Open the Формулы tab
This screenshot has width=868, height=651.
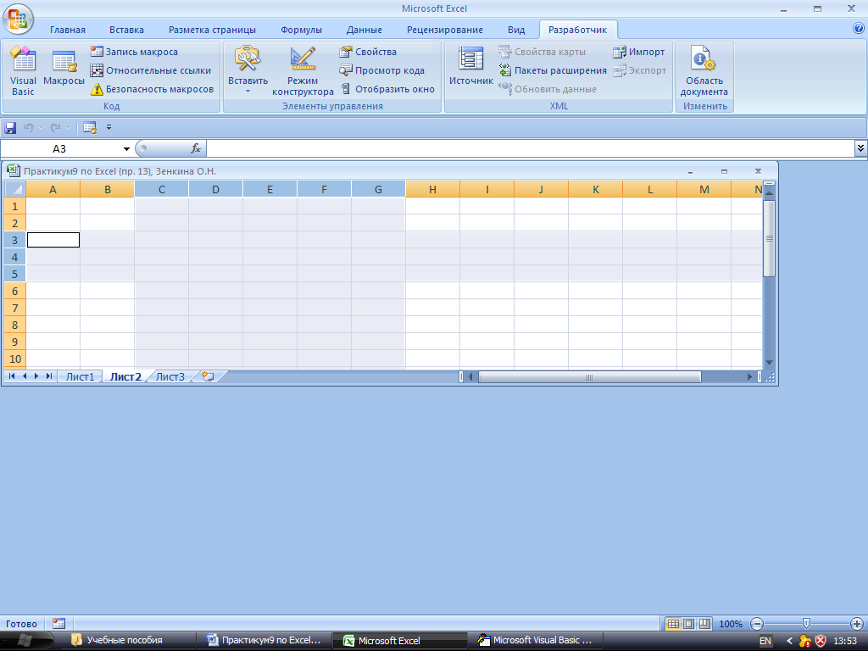[x=301, y=30]
